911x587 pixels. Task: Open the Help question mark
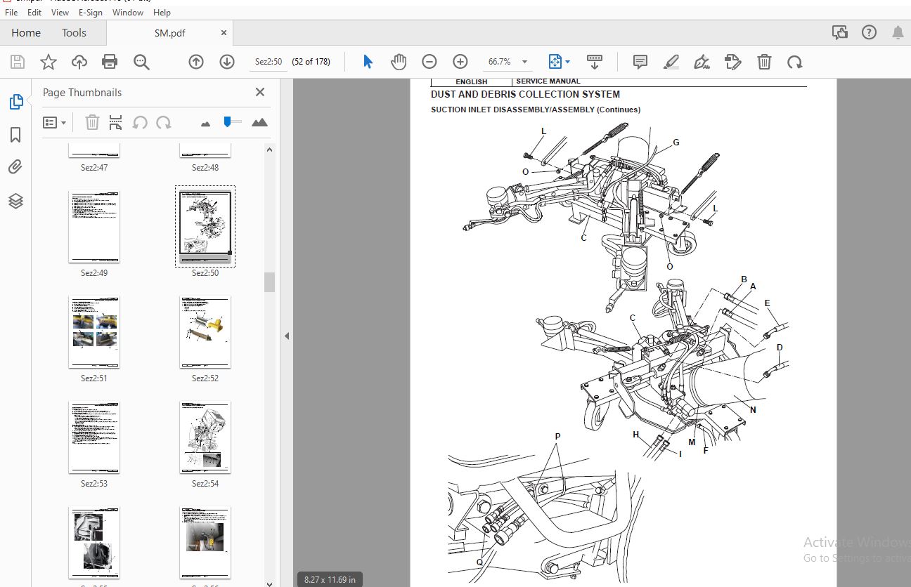pyautogui.click(x=869, y=32)
